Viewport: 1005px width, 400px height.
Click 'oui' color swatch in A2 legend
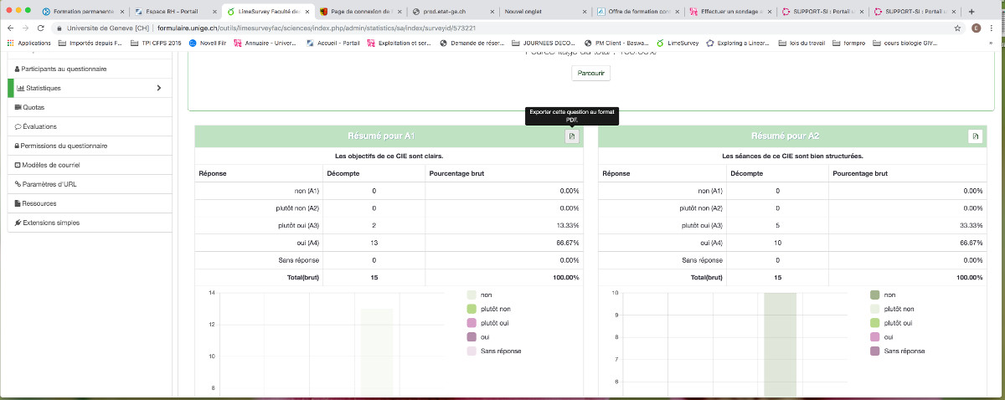pyautogui.click(x=875, y=336)
